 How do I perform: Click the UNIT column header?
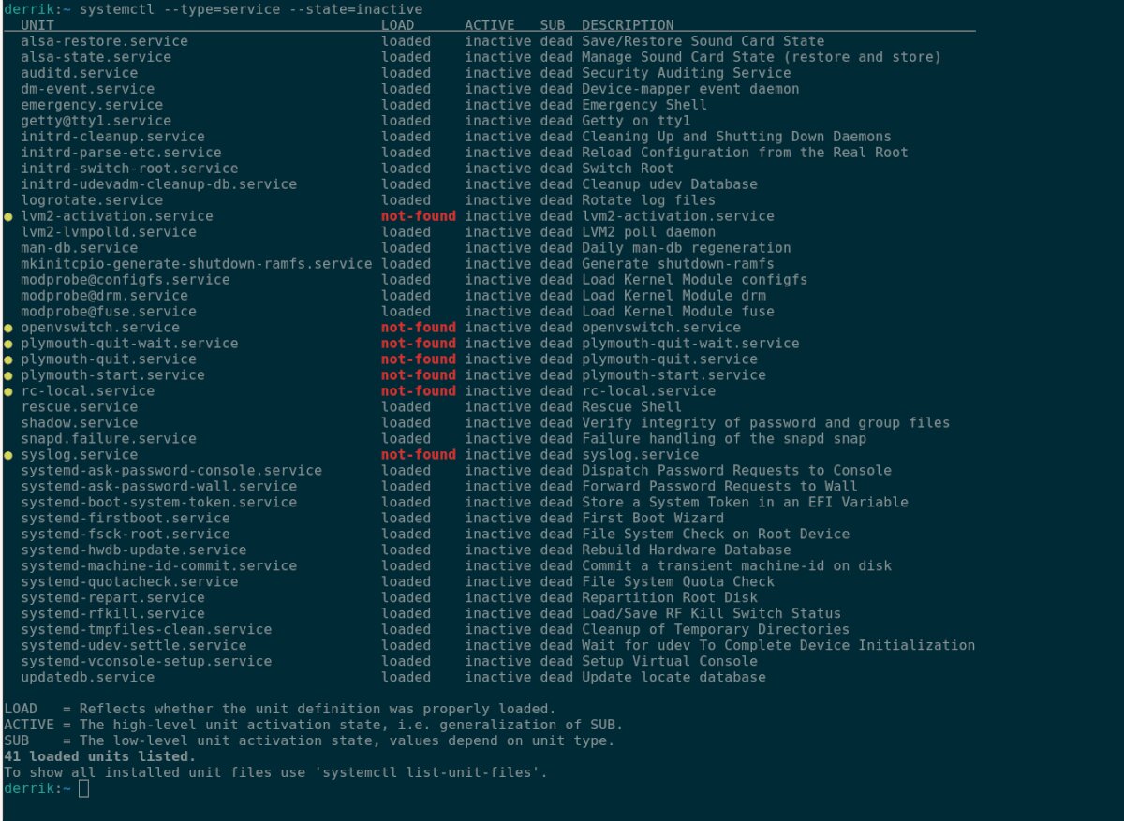pos(37,25)
